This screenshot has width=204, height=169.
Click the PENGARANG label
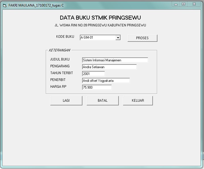(60, 66)
